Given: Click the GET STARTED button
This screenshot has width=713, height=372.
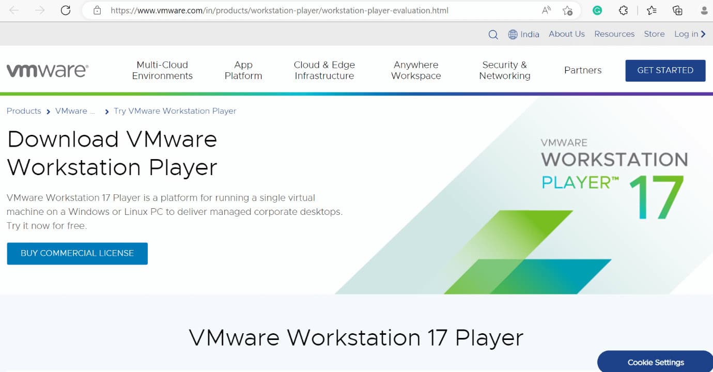Looking at the screenshot, I should (x=665, y=70).
